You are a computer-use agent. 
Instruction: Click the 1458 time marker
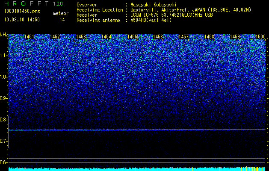pos(209,37)
